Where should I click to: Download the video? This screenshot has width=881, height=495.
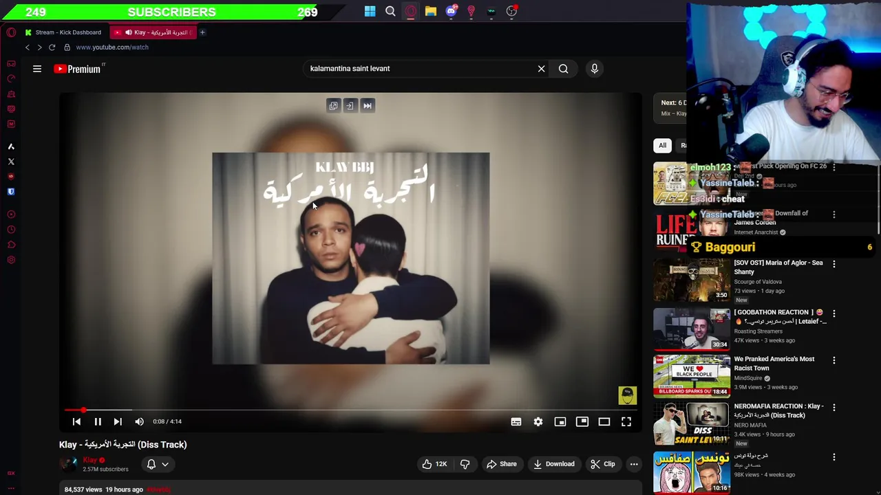coord(553,464)
